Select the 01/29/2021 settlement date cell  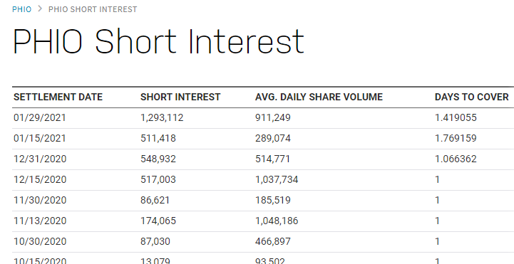pos(40,118)
